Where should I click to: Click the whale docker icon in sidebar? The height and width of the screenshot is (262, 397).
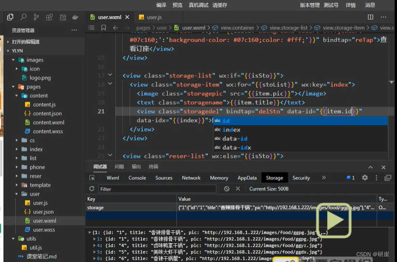click(75, 17)
